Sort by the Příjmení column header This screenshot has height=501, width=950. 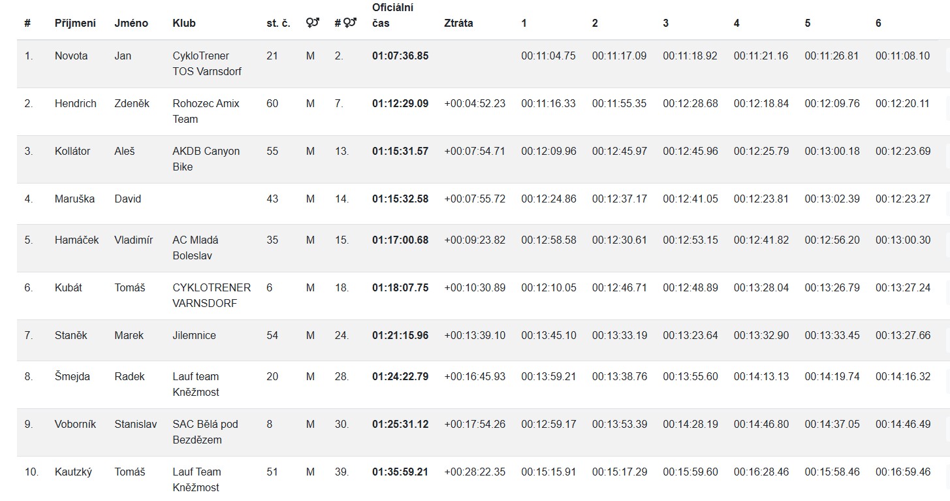(75, 23)
